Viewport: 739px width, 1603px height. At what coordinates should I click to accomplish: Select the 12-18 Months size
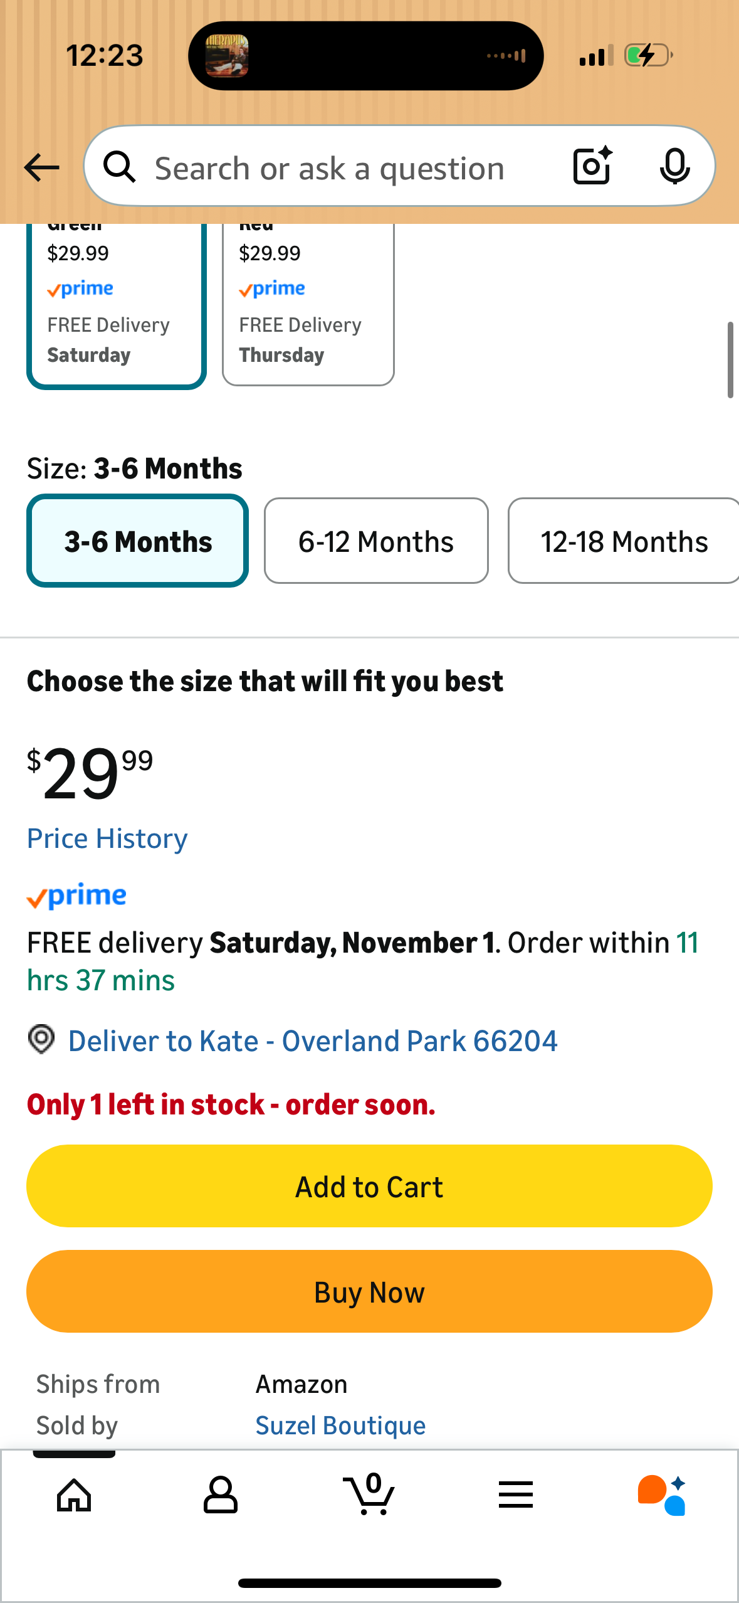pyautogui.click(x=623, y=541)
